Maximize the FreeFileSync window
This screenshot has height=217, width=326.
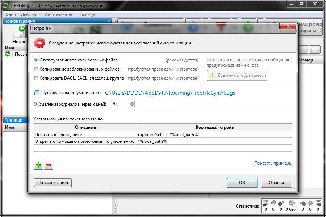[301, 4]
